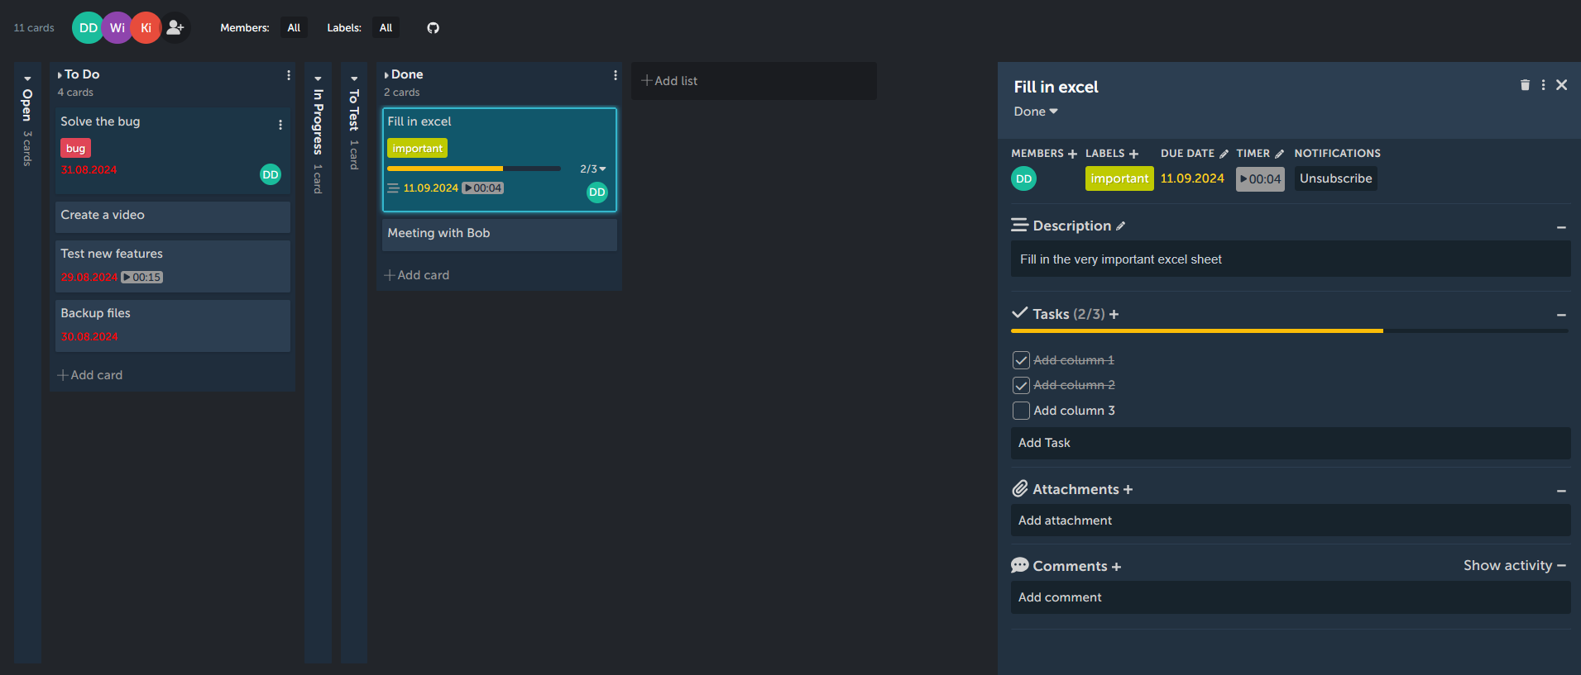The width and height of the screenshot is (1581, 675).
Task: Collapse the Tasks section
Action: pos(1561,315)
